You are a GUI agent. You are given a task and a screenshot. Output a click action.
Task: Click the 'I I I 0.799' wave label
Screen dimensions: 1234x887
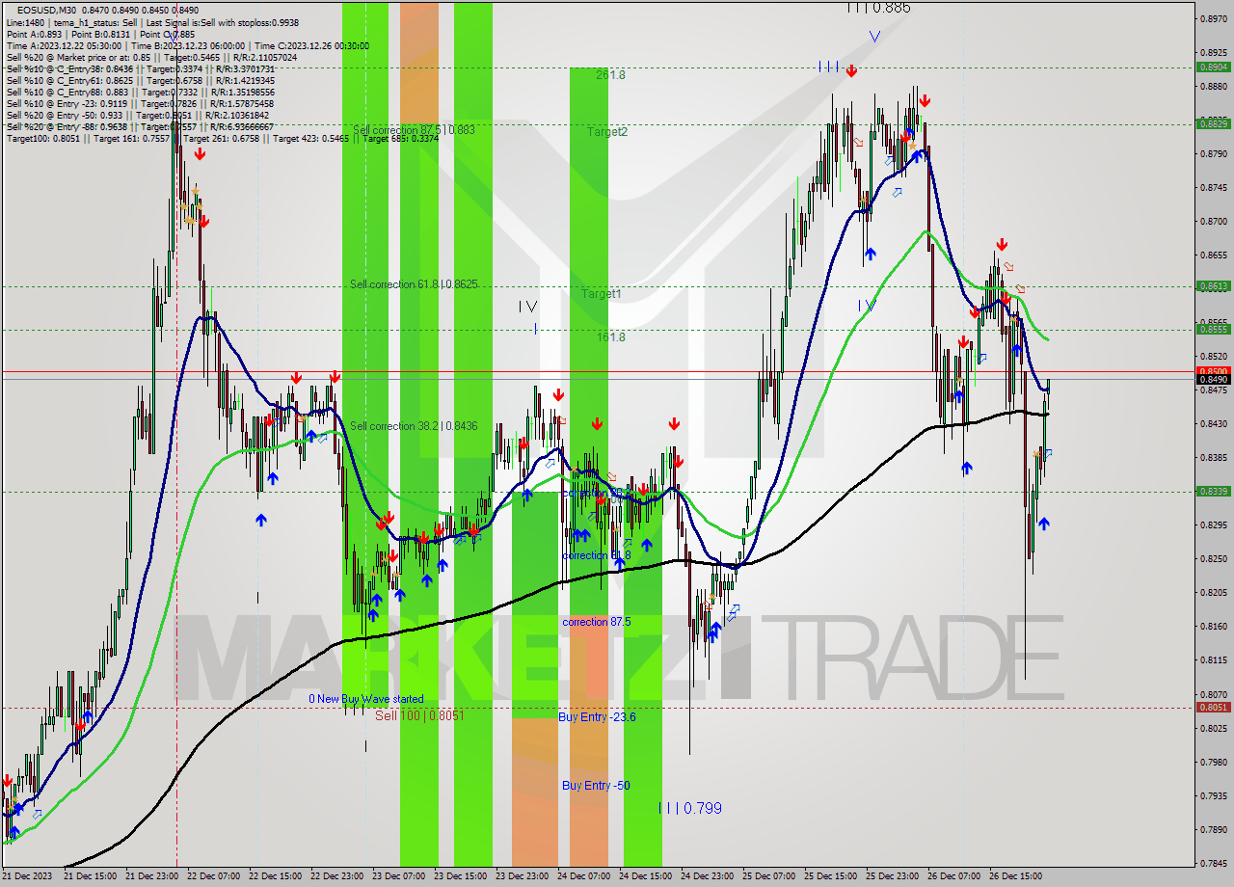(x=690, y=808)
